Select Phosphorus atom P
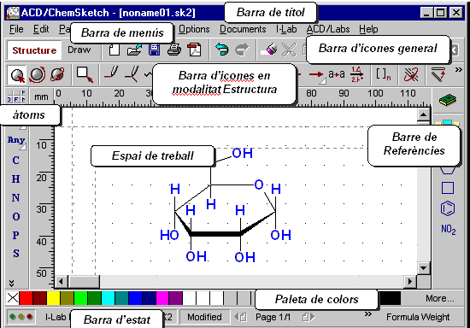 [16, 236]
